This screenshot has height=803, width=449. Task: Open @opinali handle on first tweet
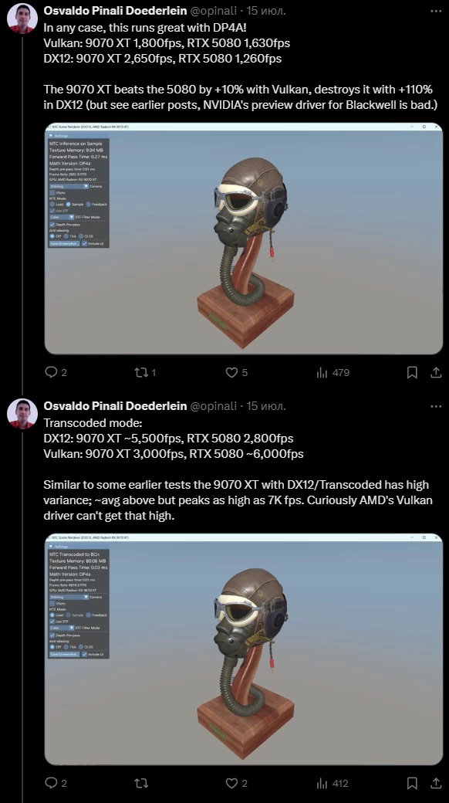pyautogui.click(x=214, y=11)
